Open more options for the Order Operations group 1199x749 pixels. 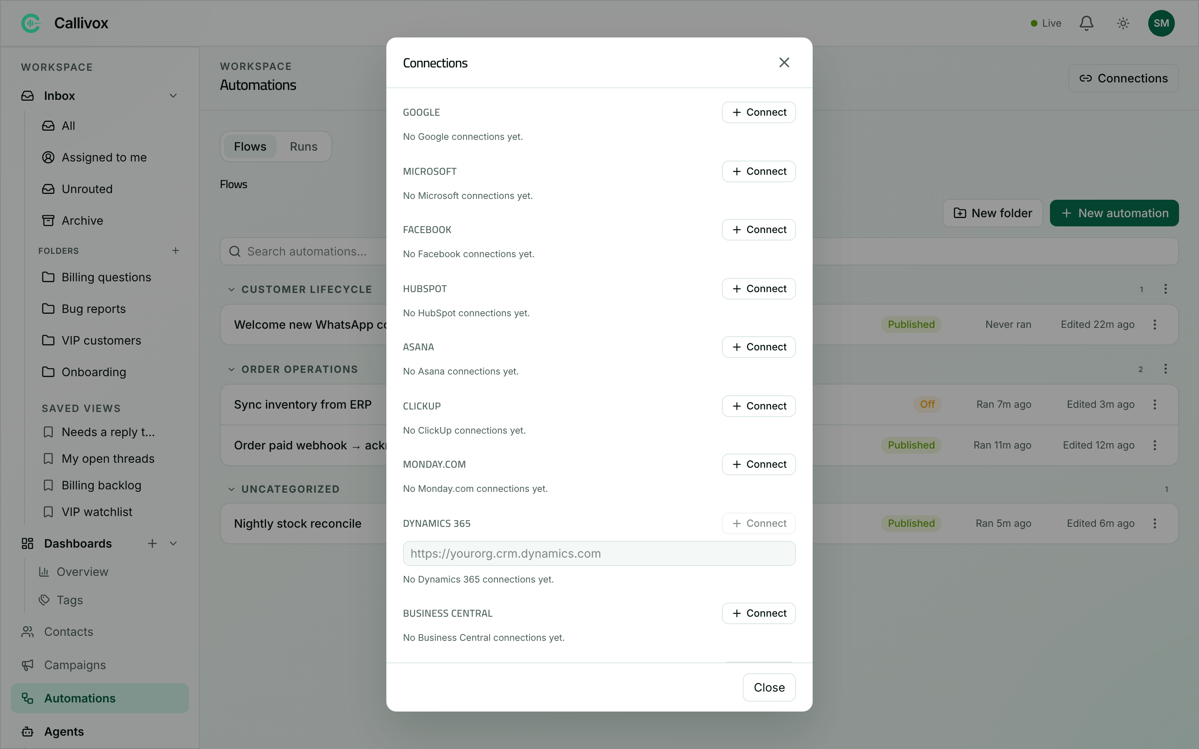tap(1165, 369)
